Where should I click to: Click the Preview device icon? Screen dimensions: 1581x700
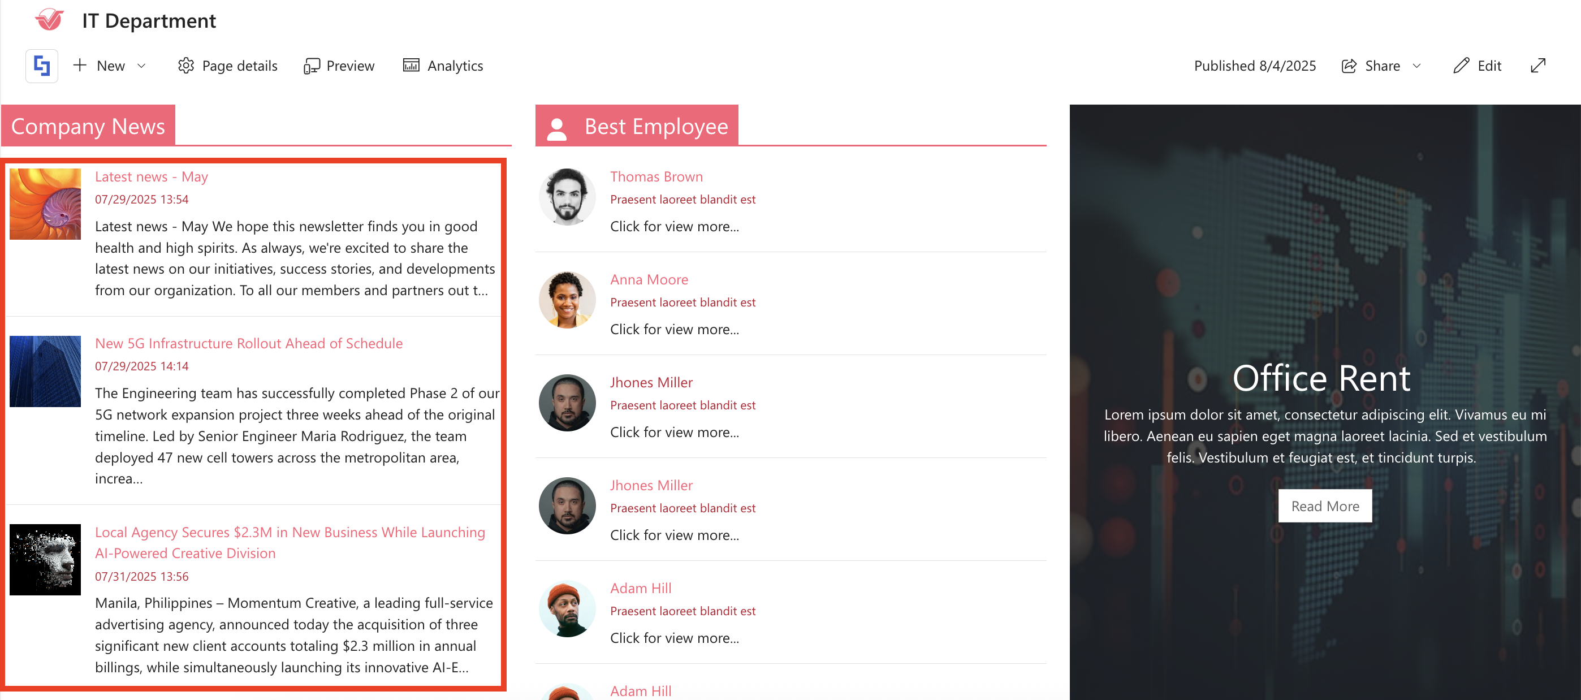point(311,66)
